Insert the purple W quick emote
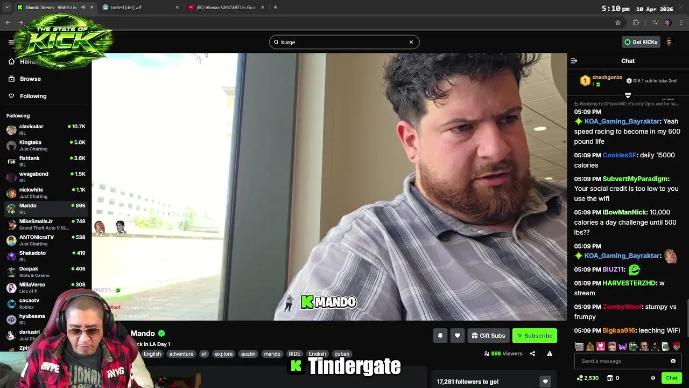Viewport: 689px width, 388px height. (623, 347)
